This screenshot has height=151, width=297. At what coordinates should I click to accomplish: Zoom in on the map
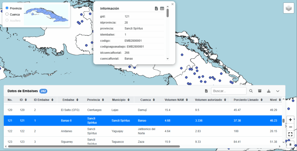click(x=290, y=119)
